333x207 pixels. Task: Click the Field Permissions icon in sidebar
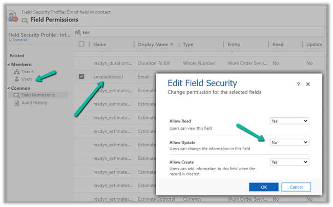click(x=16, y=95)
